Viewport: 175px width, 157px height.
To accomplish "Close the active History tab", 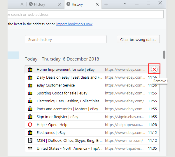I will point(97,4).
